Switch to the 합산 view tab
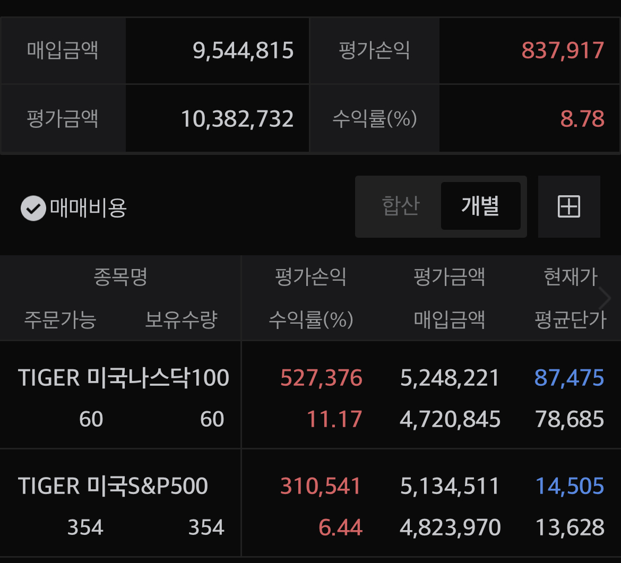The height and width of the screenshot is (563, 621). point(400,206)
